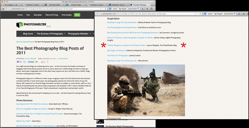Click the left browser address bar
The height and width of the screenshot is (128, 249).
pyautogui.click(x=52, y=9)
